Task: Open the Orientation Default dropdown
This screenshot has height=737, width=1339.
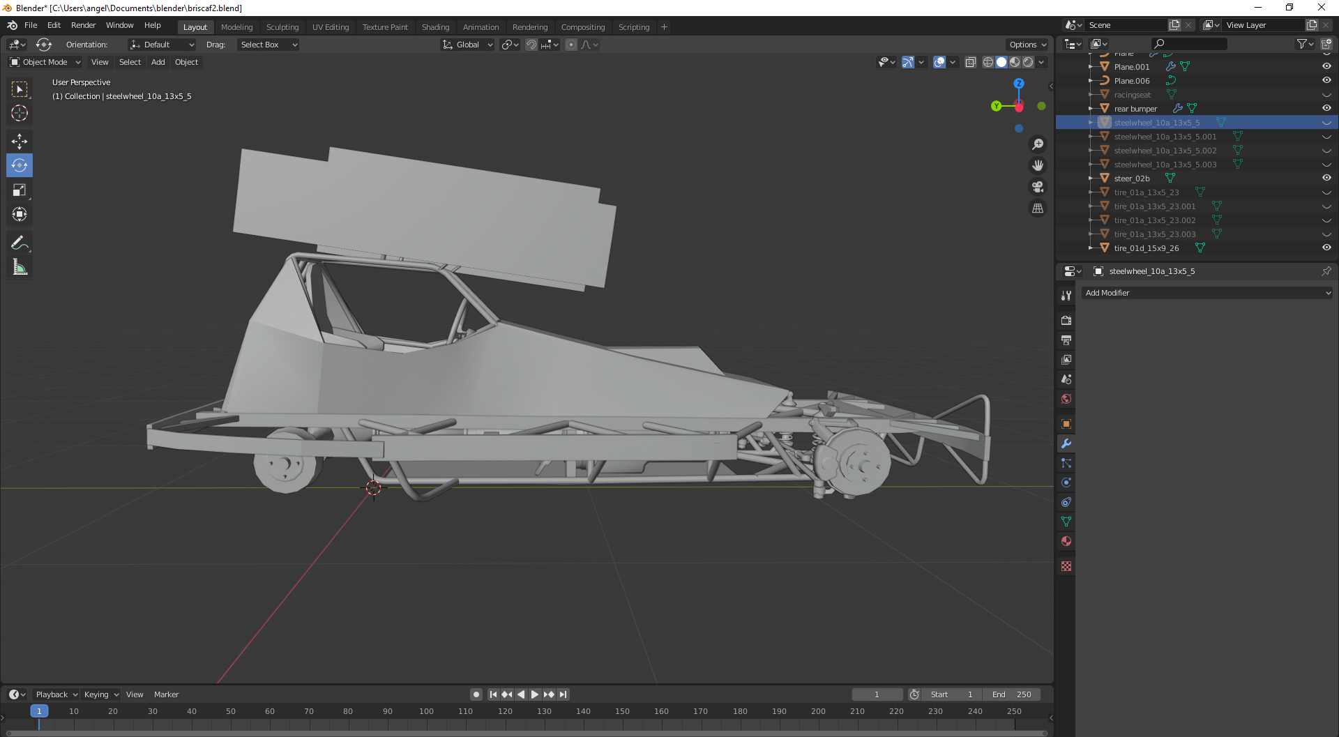Action: coord(162,45)
